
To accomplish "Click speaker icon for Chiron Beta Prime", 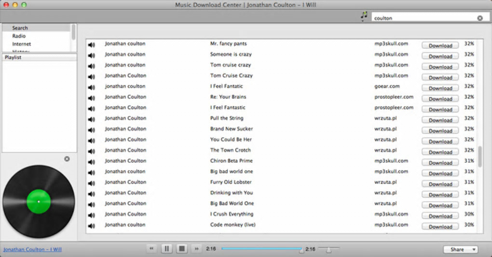I will [91, 162].
